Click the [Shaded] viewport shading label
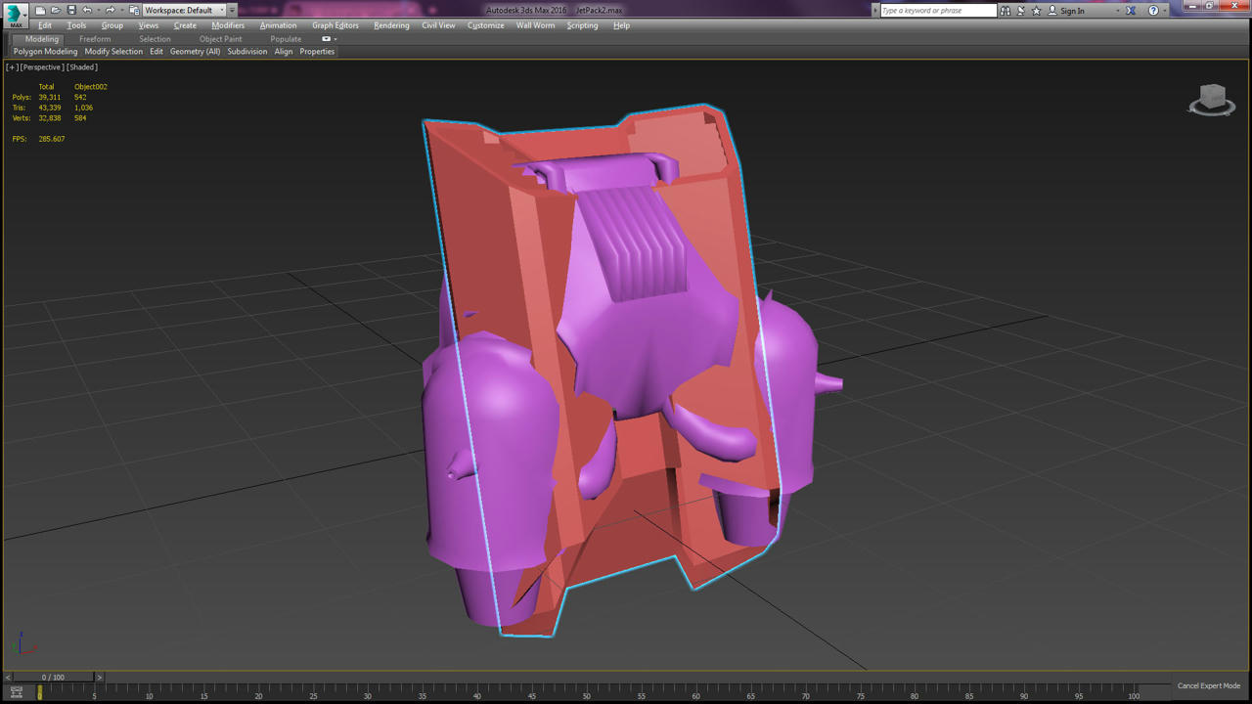 click(x=82, y=67)
